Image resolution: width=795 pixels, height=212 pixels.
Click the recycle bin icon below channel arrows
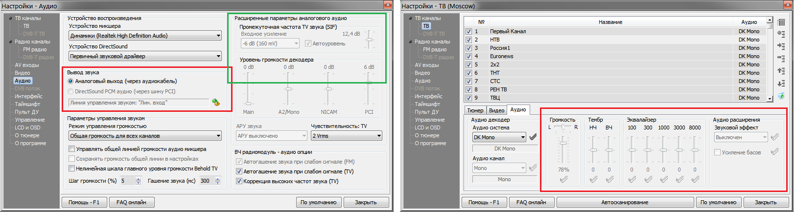(781, 96)
